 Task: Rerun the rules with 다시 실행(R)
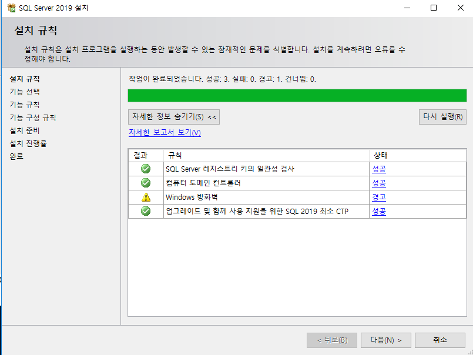click(442, 117)
